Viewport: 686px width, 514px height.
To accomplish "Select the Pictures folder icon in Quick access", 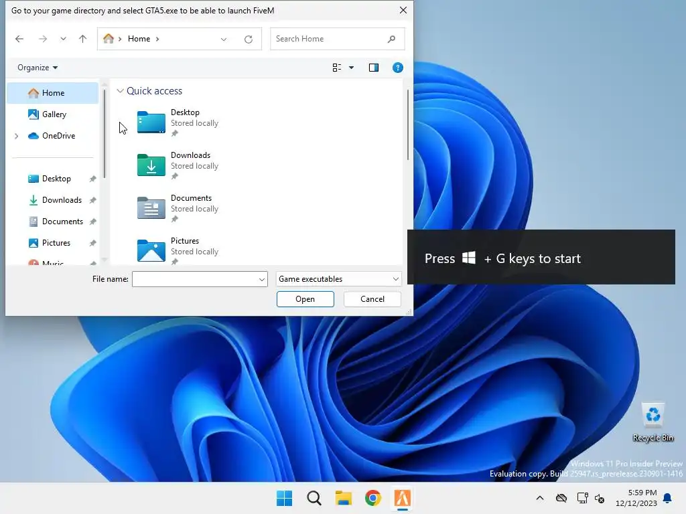I will (x=151, y=250).
